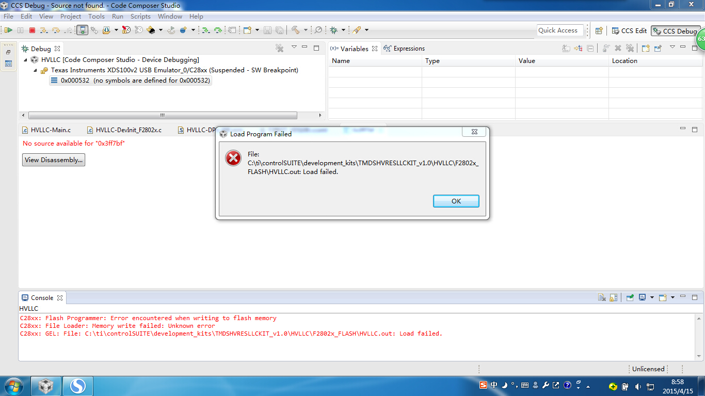Toggle the Pin Console button

click(630, 297)
